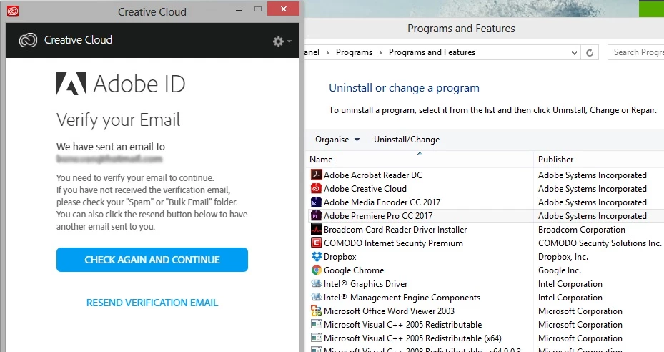Viewport: 664px width, 352px height.
Task: Select Microsoft Office Word Viewer 2003 entry
Action: (x=389, y=311)
